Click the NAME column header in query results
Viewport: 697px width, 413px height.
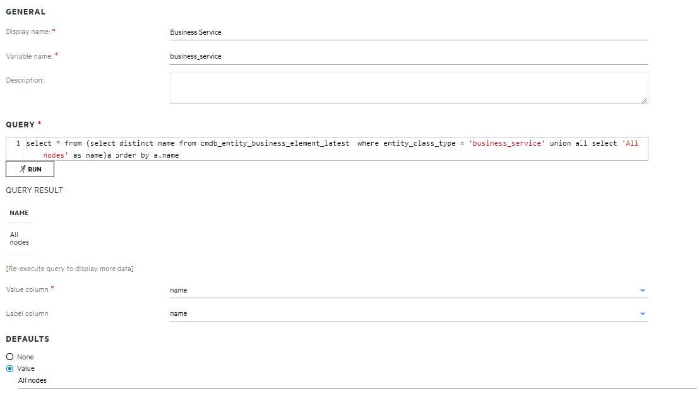point(18,212)
